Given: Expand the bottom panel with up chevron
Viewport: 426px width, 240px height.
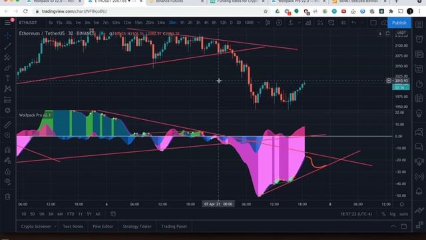Looking at the screenshot, I should [x=393, y=227].
